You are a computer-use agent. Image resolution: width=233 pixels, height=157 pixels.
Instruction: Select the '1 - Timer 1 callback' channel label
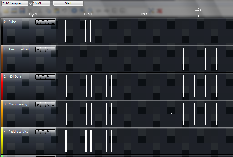click(x=17, y=49)
